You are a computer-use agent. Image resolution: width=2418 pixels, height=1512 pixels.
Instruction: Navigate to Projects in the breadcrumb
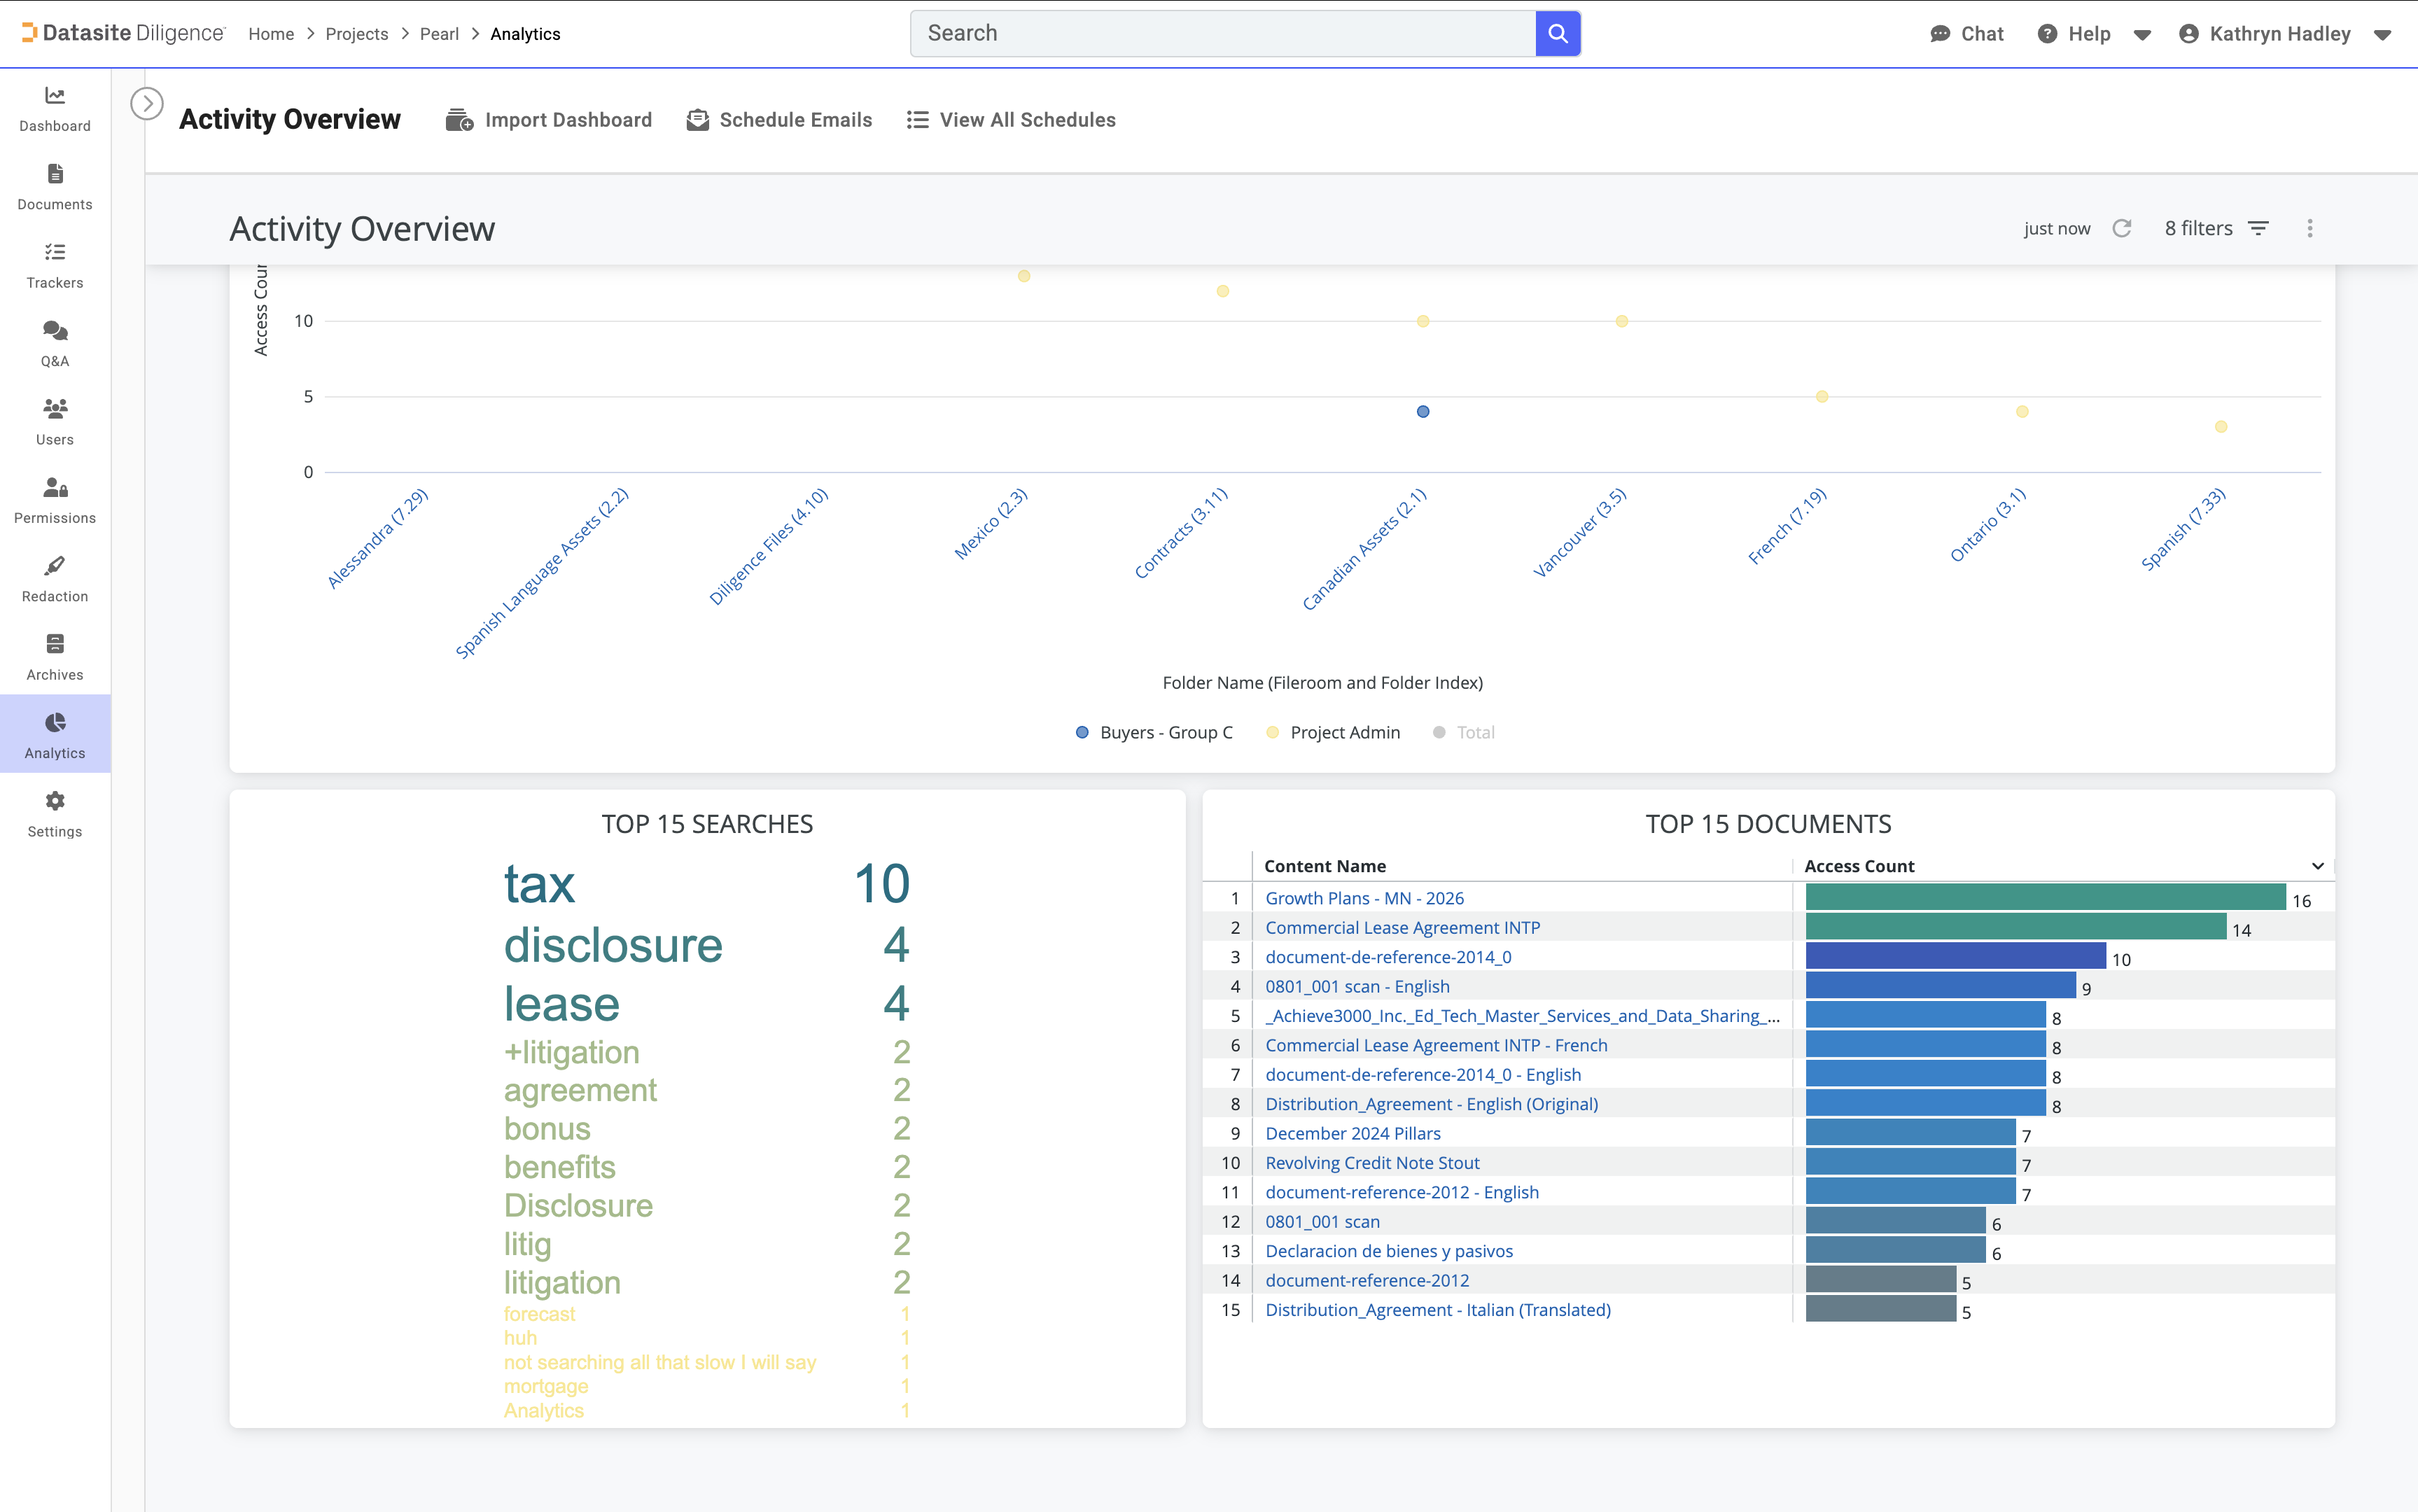[357, 33]
